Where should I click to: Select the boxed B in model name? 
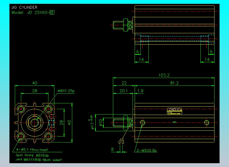(x=52, y=12)
